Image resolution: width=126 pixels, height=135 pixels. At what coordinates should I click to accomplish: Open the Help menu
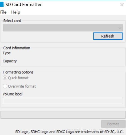(x=16, y=12)
